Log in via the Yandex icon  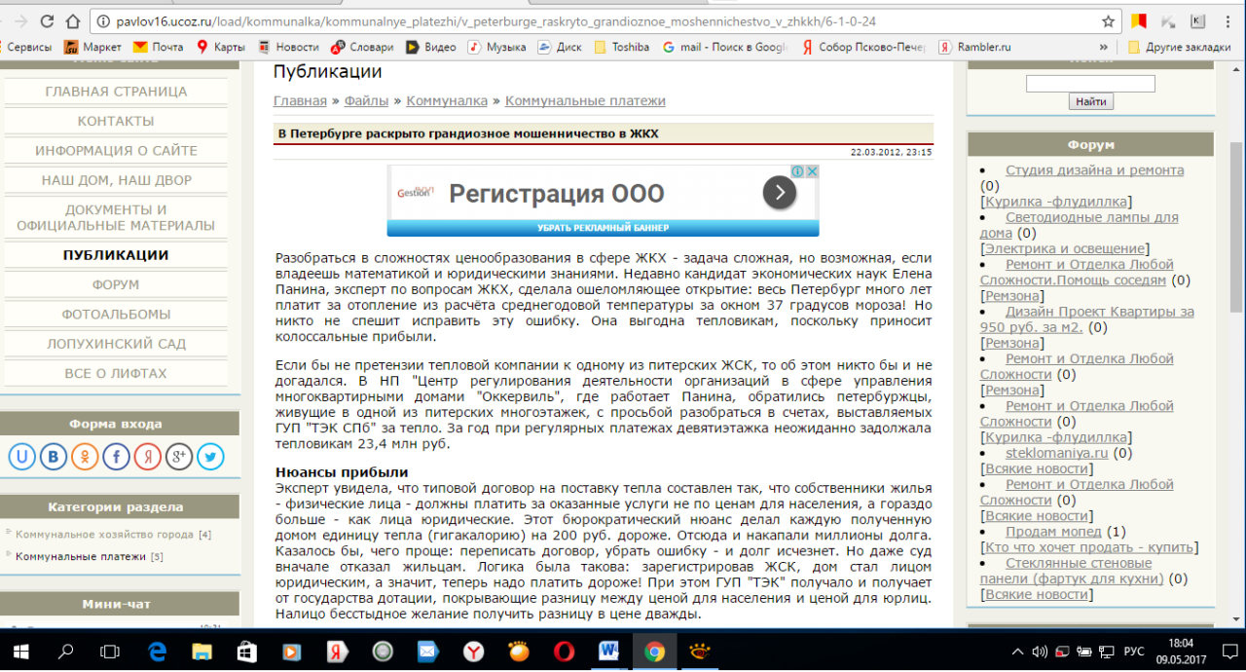tap(148, 456)
